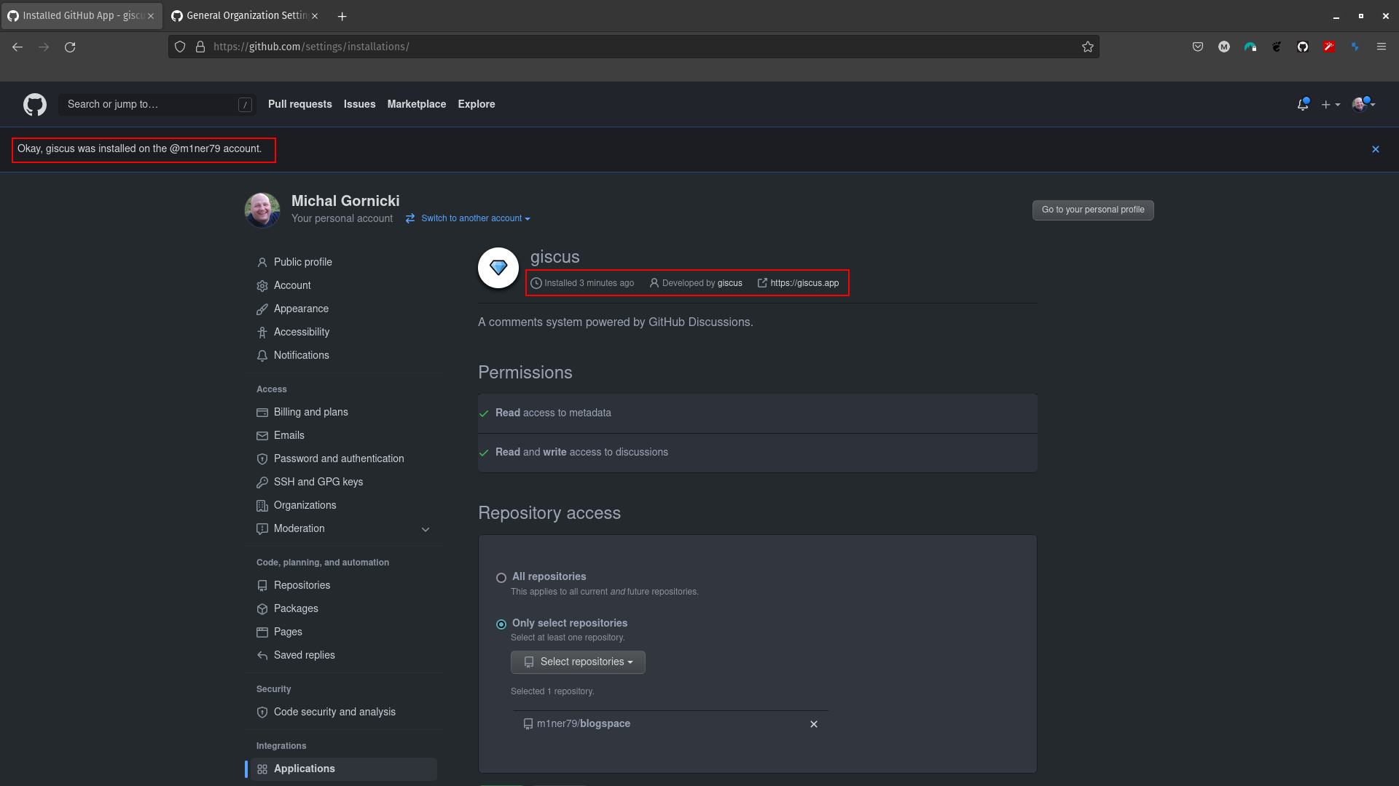
Task: Focus the Search or jump to field
Action: pyautogui.click(x=157, y=105)
